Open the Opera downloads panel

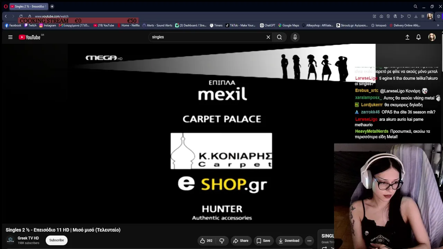pos(416,16)
